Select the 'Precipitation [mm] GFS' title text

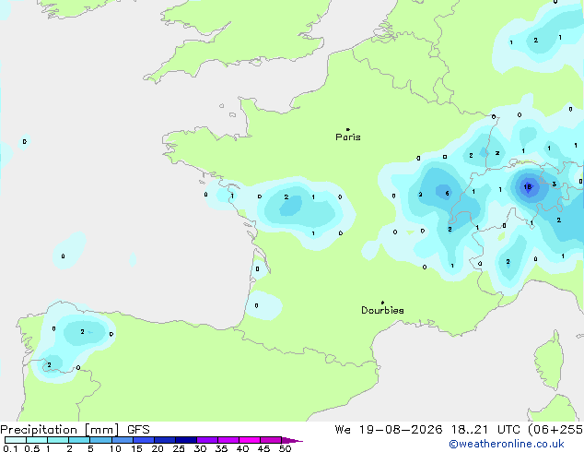pos(75,430)
